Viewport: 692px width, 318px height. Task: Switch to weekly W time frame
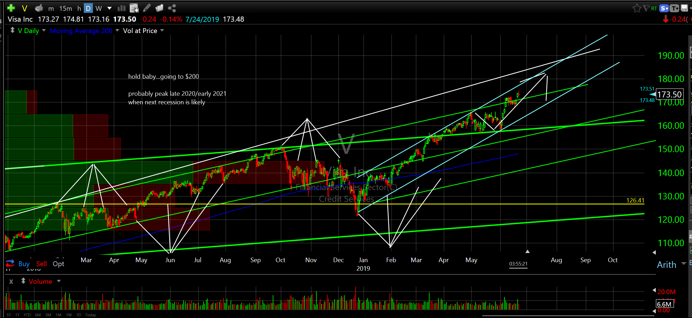[99, 9]
